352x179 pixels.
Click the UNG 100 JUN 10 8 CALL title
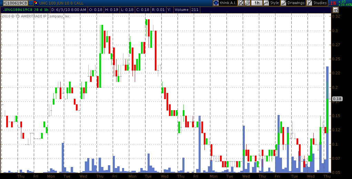point(61,3)
